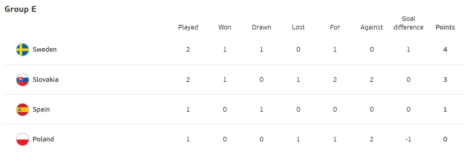Open the Sweden team link
This screenshot has height=161, width=471.
click(x=45, y=49)
